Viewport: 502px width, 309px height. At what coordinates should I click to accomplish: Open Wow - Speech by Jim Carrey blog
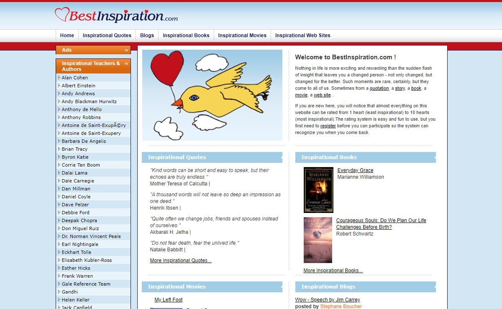[x=328, y=300]
